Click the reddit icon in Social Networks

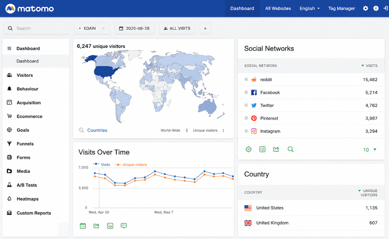(254, 79)
